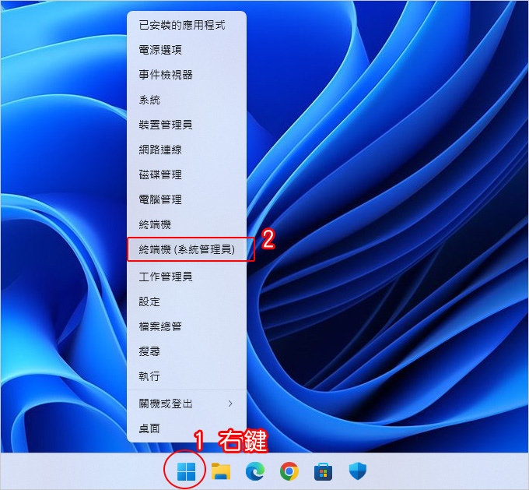This screenshot has width=529, height=490.
Task: Select 已安裝的應用程式 menu entry
Action: click(187, 26)
